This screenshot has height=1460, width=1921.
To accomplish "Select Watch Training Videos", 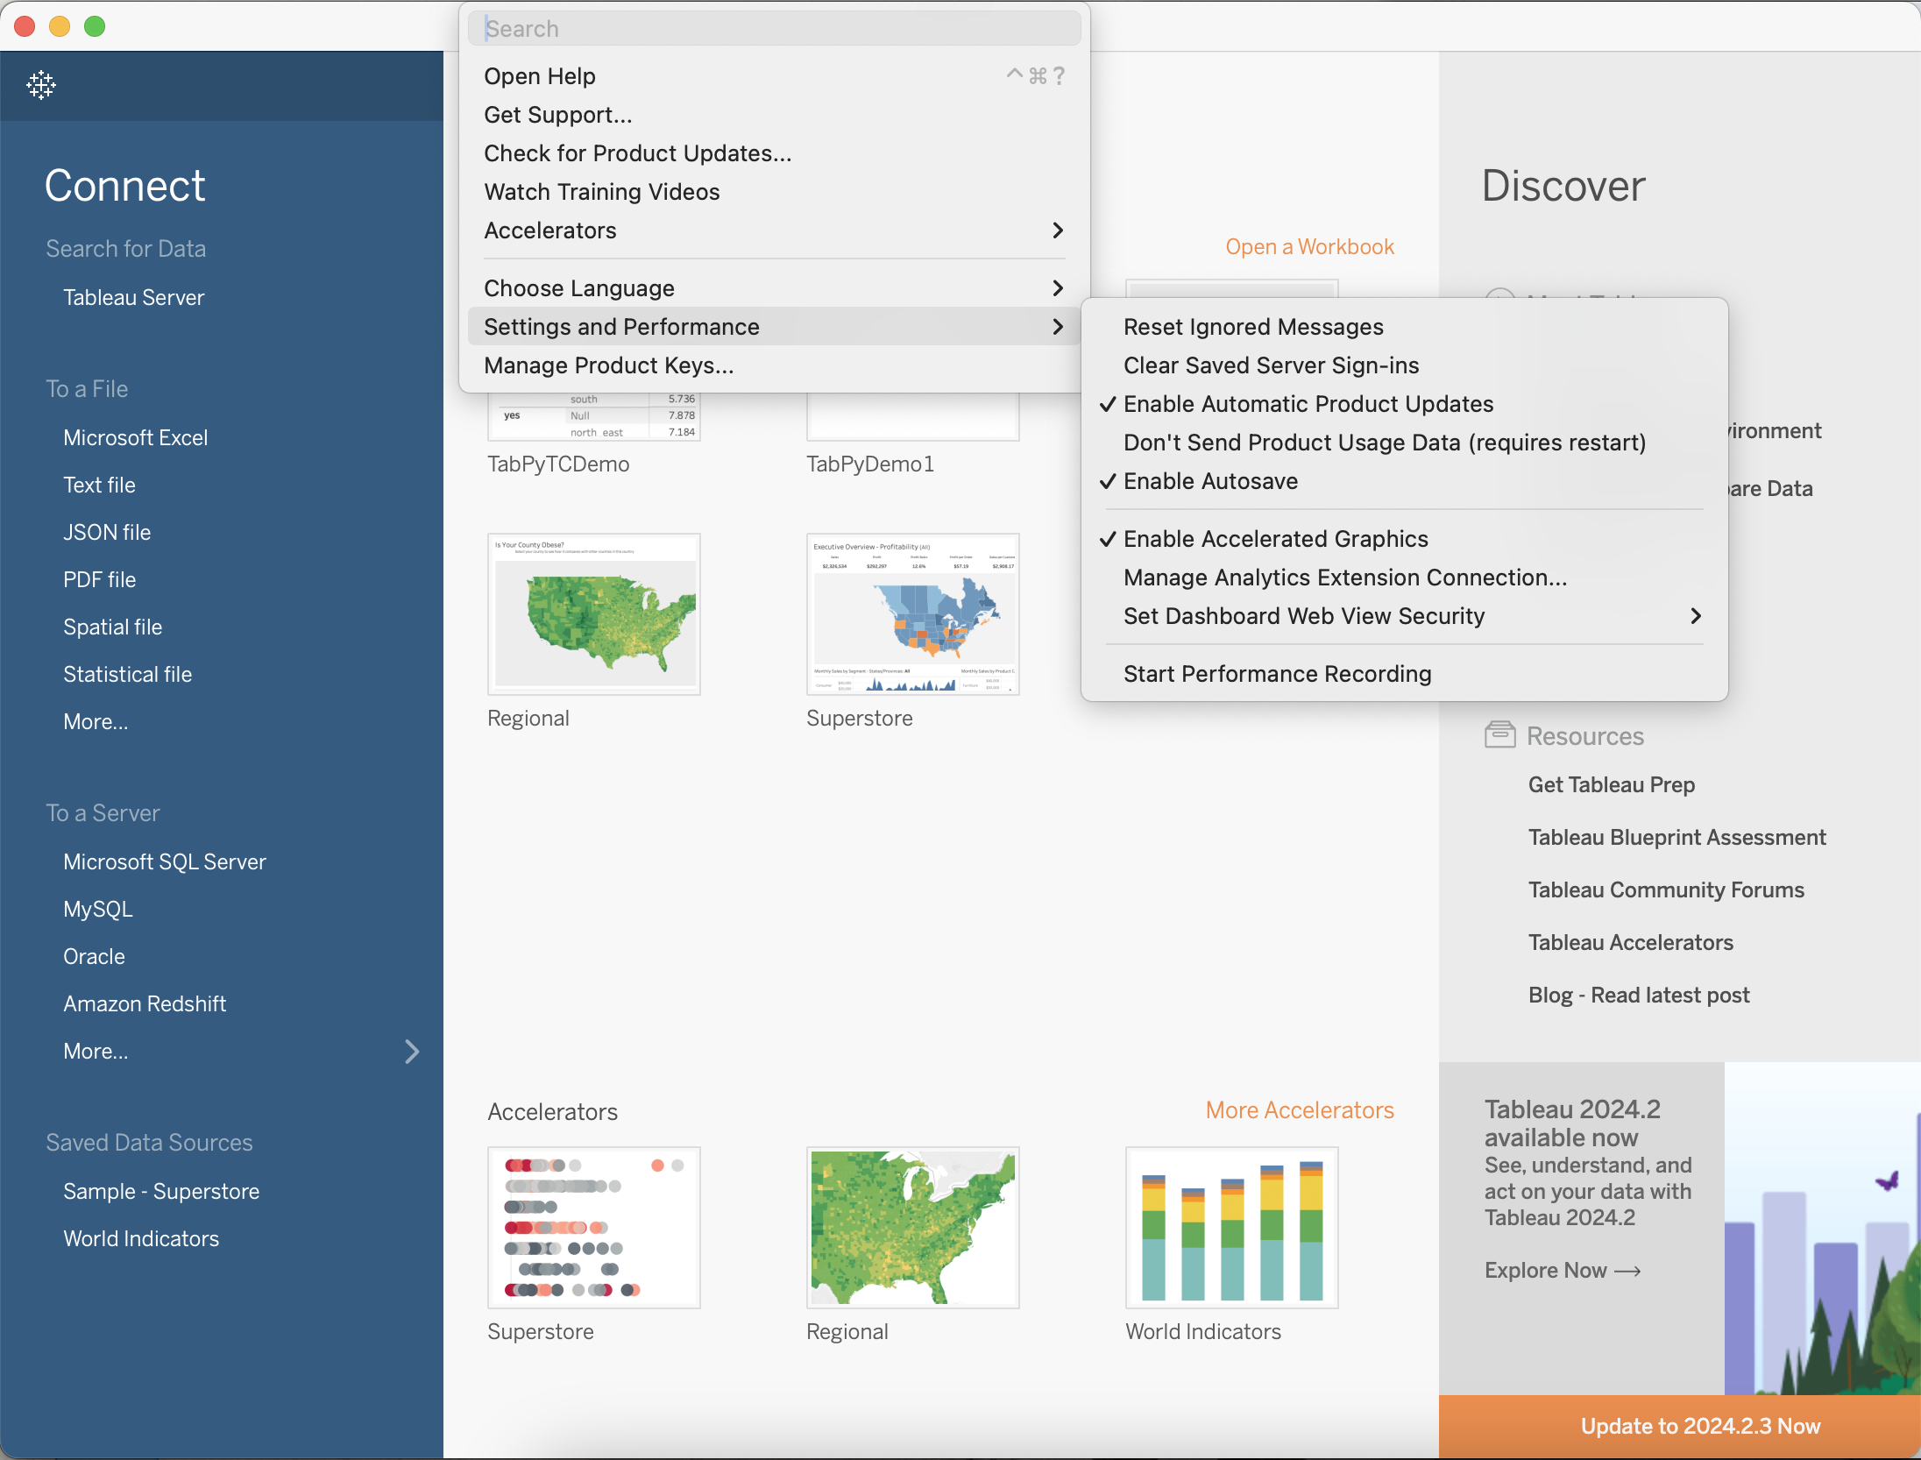I will pyautogui.click(x=774, y=192).
